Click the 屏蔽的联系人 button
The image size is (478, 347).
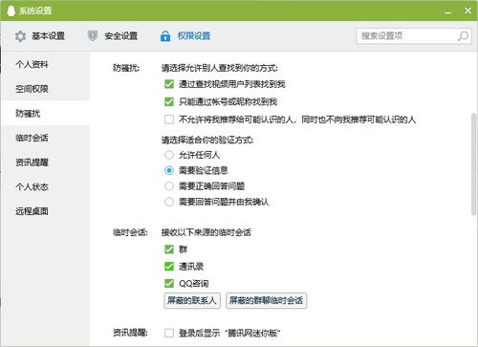click(192, 300)
